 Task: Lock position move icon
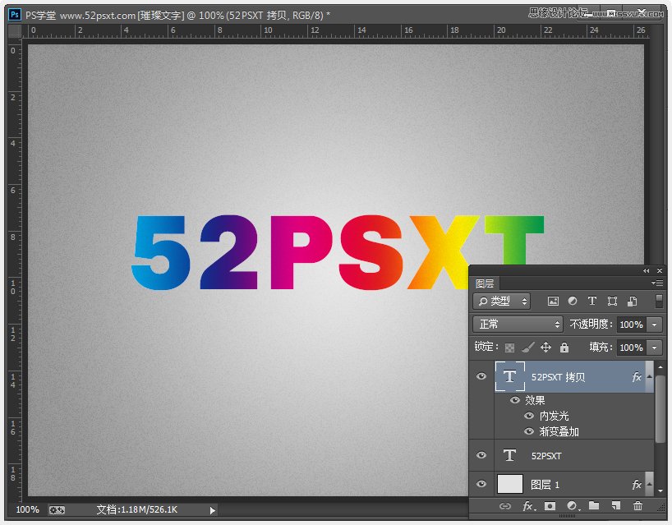tap(545, 348)
